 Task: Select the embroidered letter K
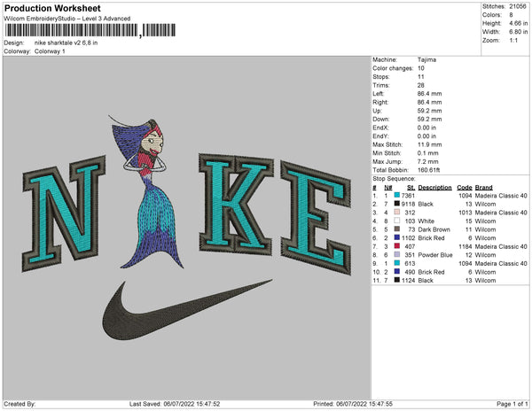pos(236,205)
